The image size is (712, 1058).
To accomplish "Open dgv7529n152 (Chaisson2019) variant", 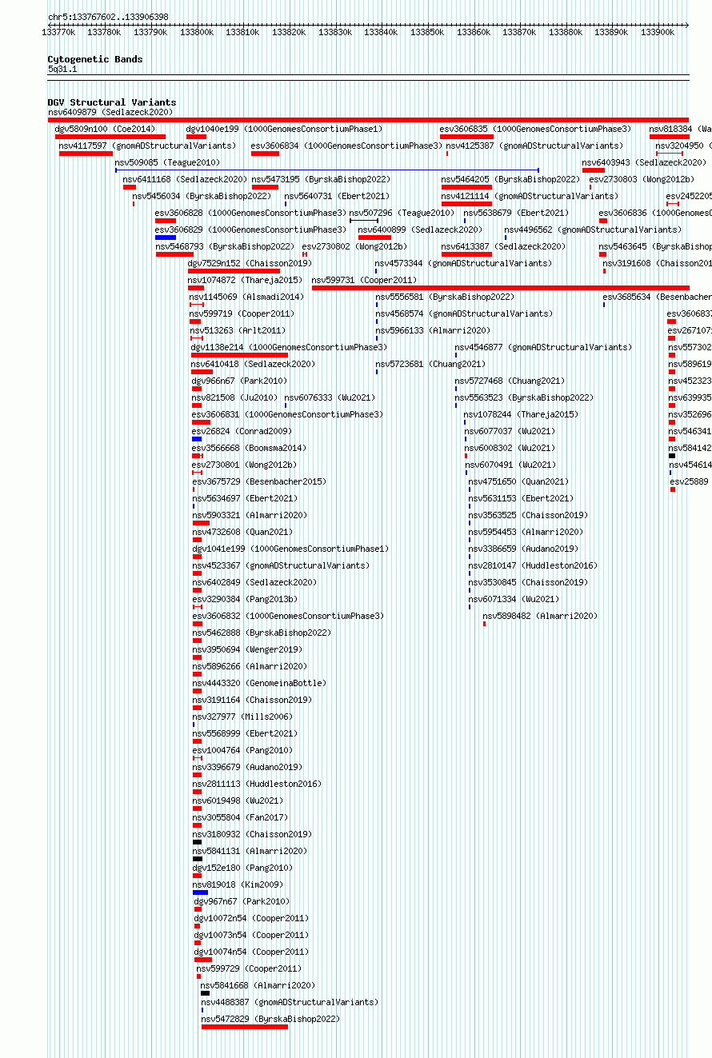I will (x=250, y=263).
